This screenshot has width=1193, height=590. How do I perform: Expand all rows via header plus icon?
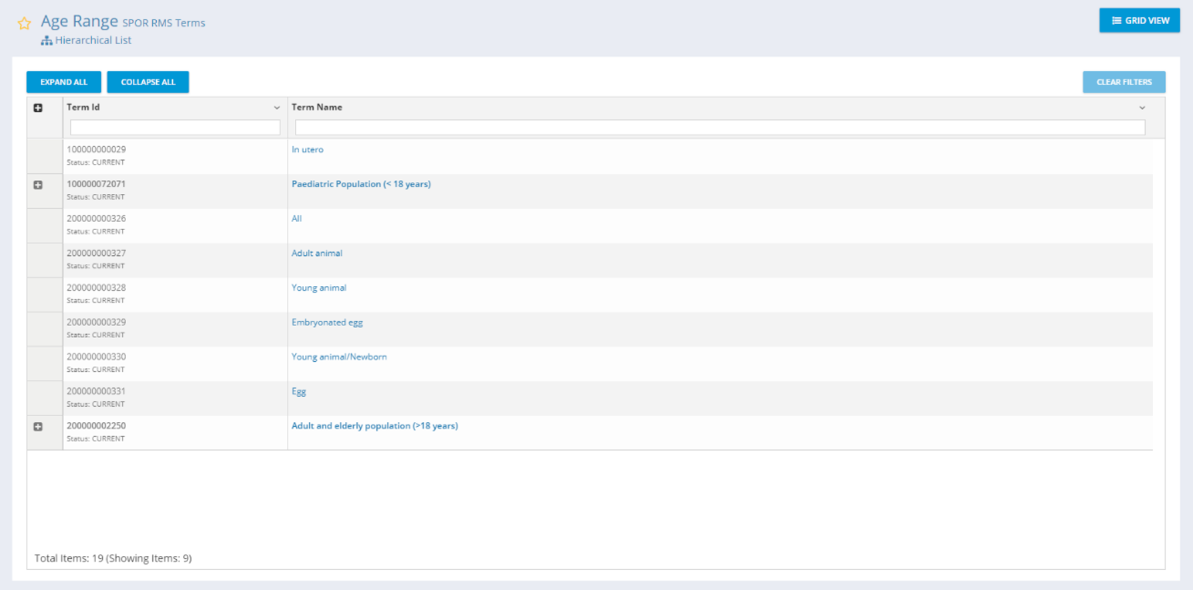pyautogui.click(x=38, y=108)
